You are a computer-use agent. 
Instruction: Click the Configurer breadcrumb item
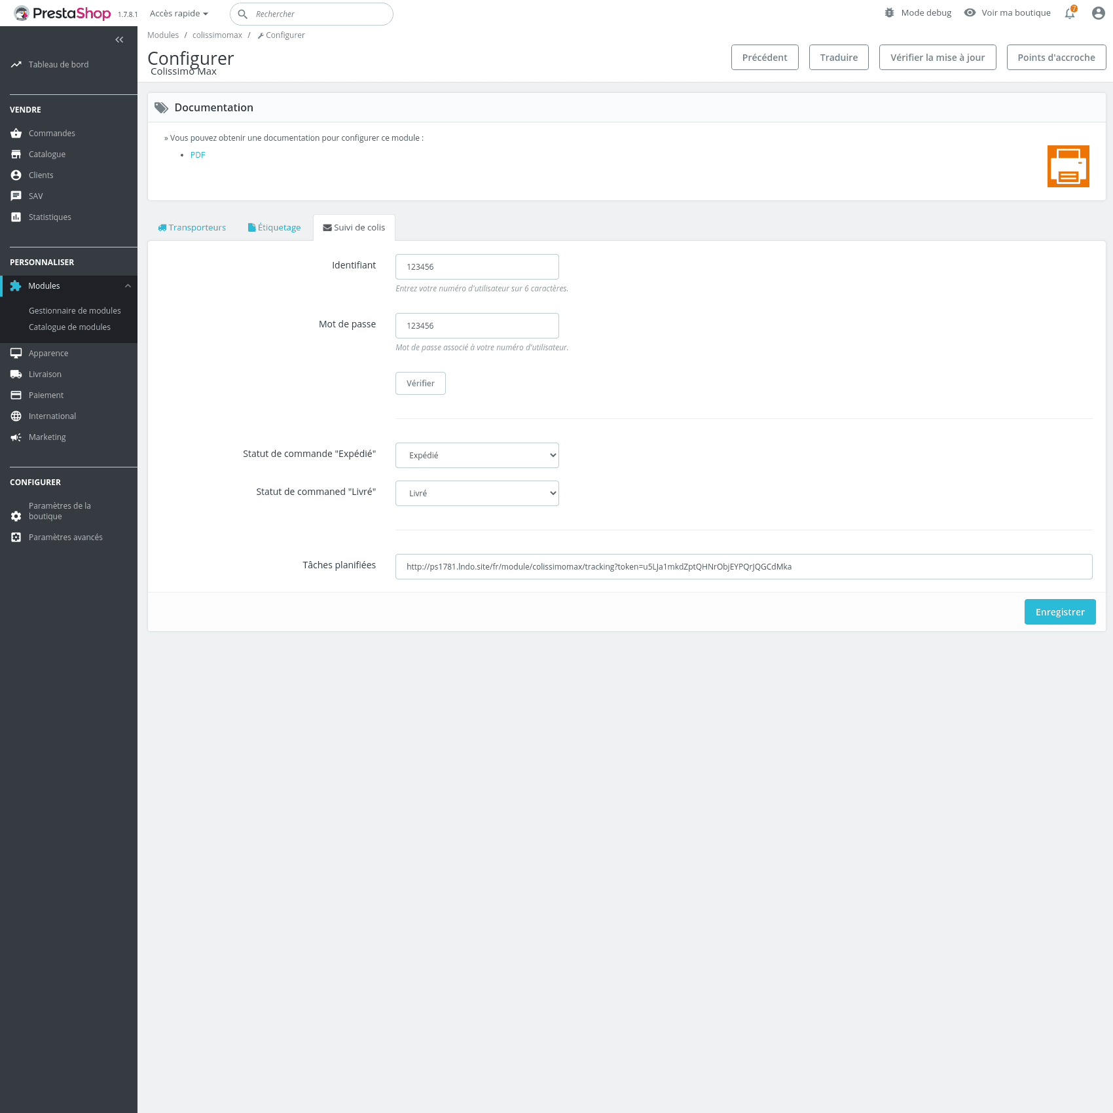(282, 35)
